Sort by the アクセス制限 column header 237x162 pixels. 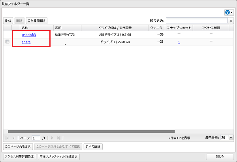211,28
